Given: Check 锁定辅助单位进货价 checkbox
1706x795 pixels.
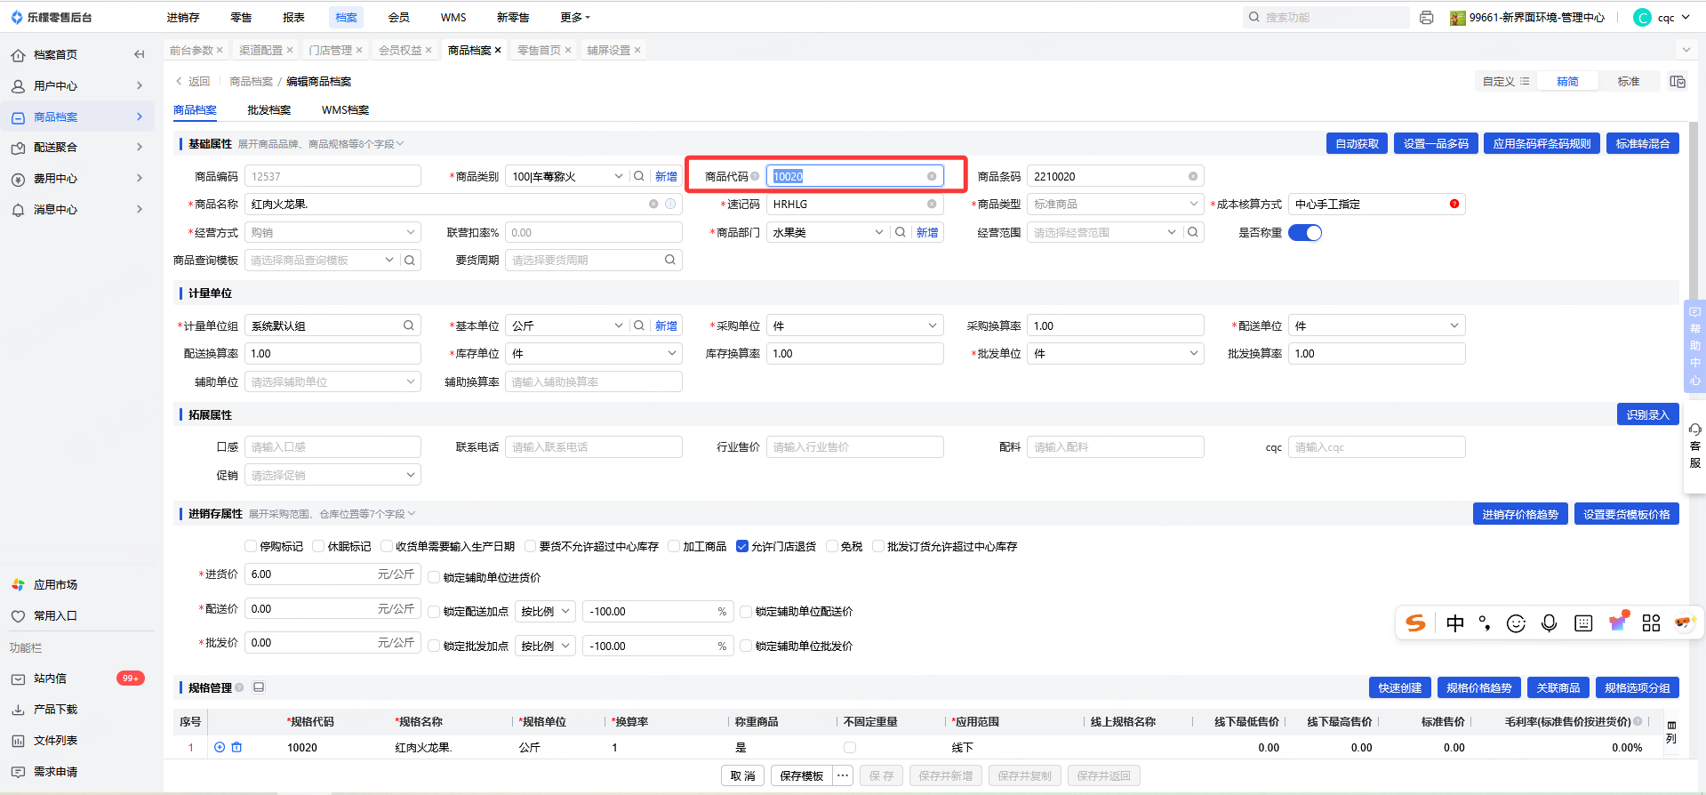Looking at the screenshot, I should tap(435, 577).
